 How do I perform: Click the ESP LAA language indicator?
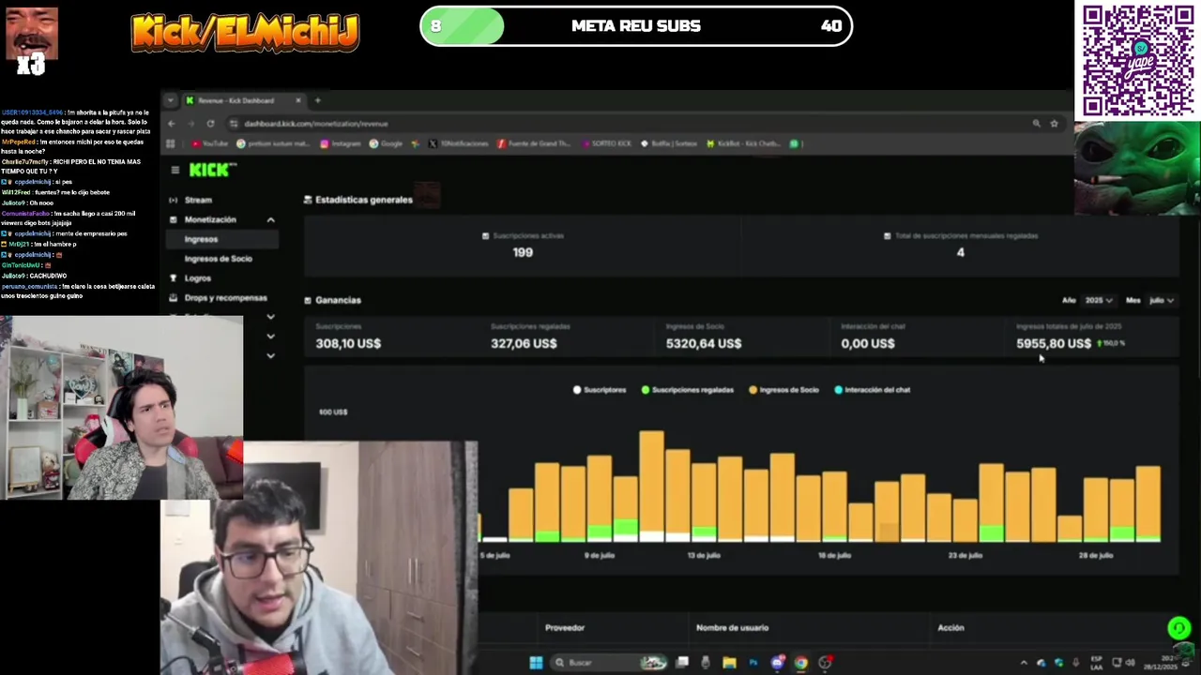pyautogui.click(x=1097, y=663)
